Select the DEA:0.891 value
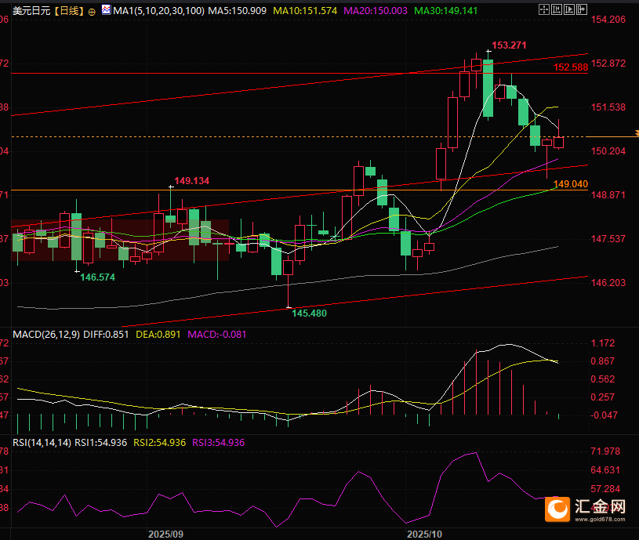This screenshot has height=540, width=639. [x=158, y=335]
